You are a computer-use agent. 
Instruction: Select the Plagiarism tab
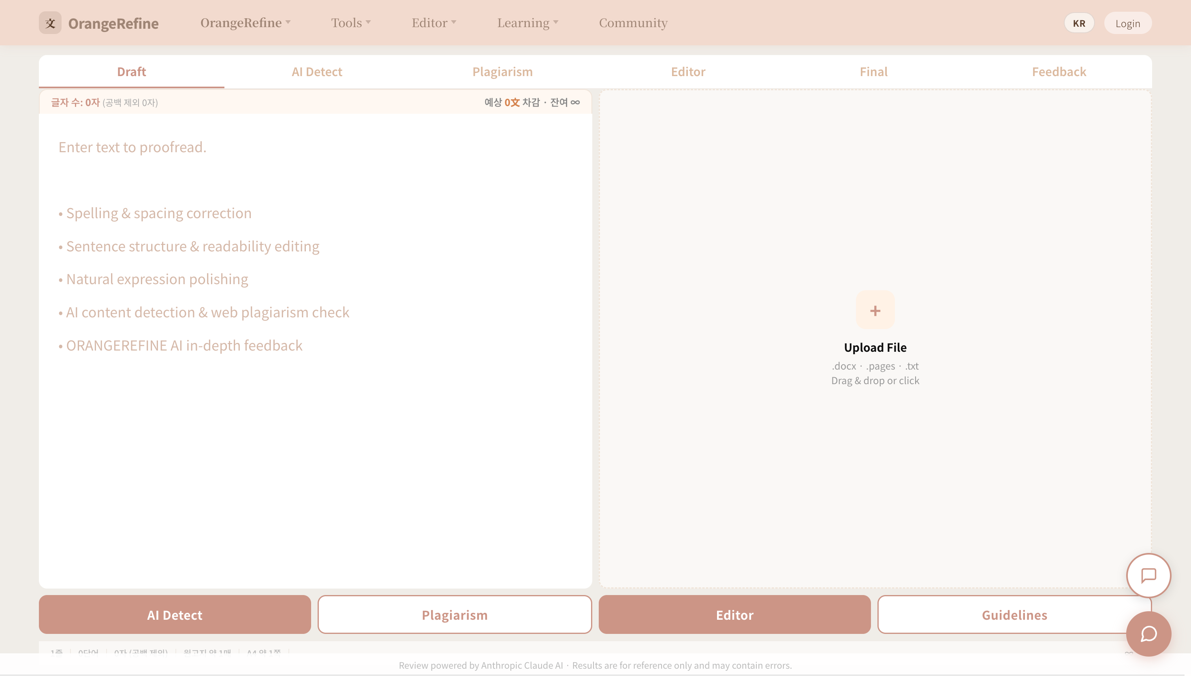coord(502,72)
